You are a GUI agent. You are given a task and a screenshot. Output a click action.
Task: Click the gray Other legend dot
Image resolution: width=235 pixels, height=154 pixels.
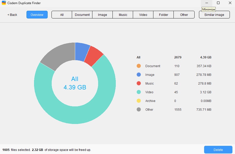click(x=138, y=109)
